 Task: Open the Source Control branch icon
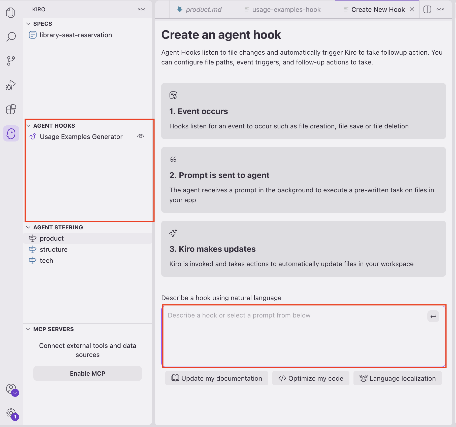tap(11, 61)
